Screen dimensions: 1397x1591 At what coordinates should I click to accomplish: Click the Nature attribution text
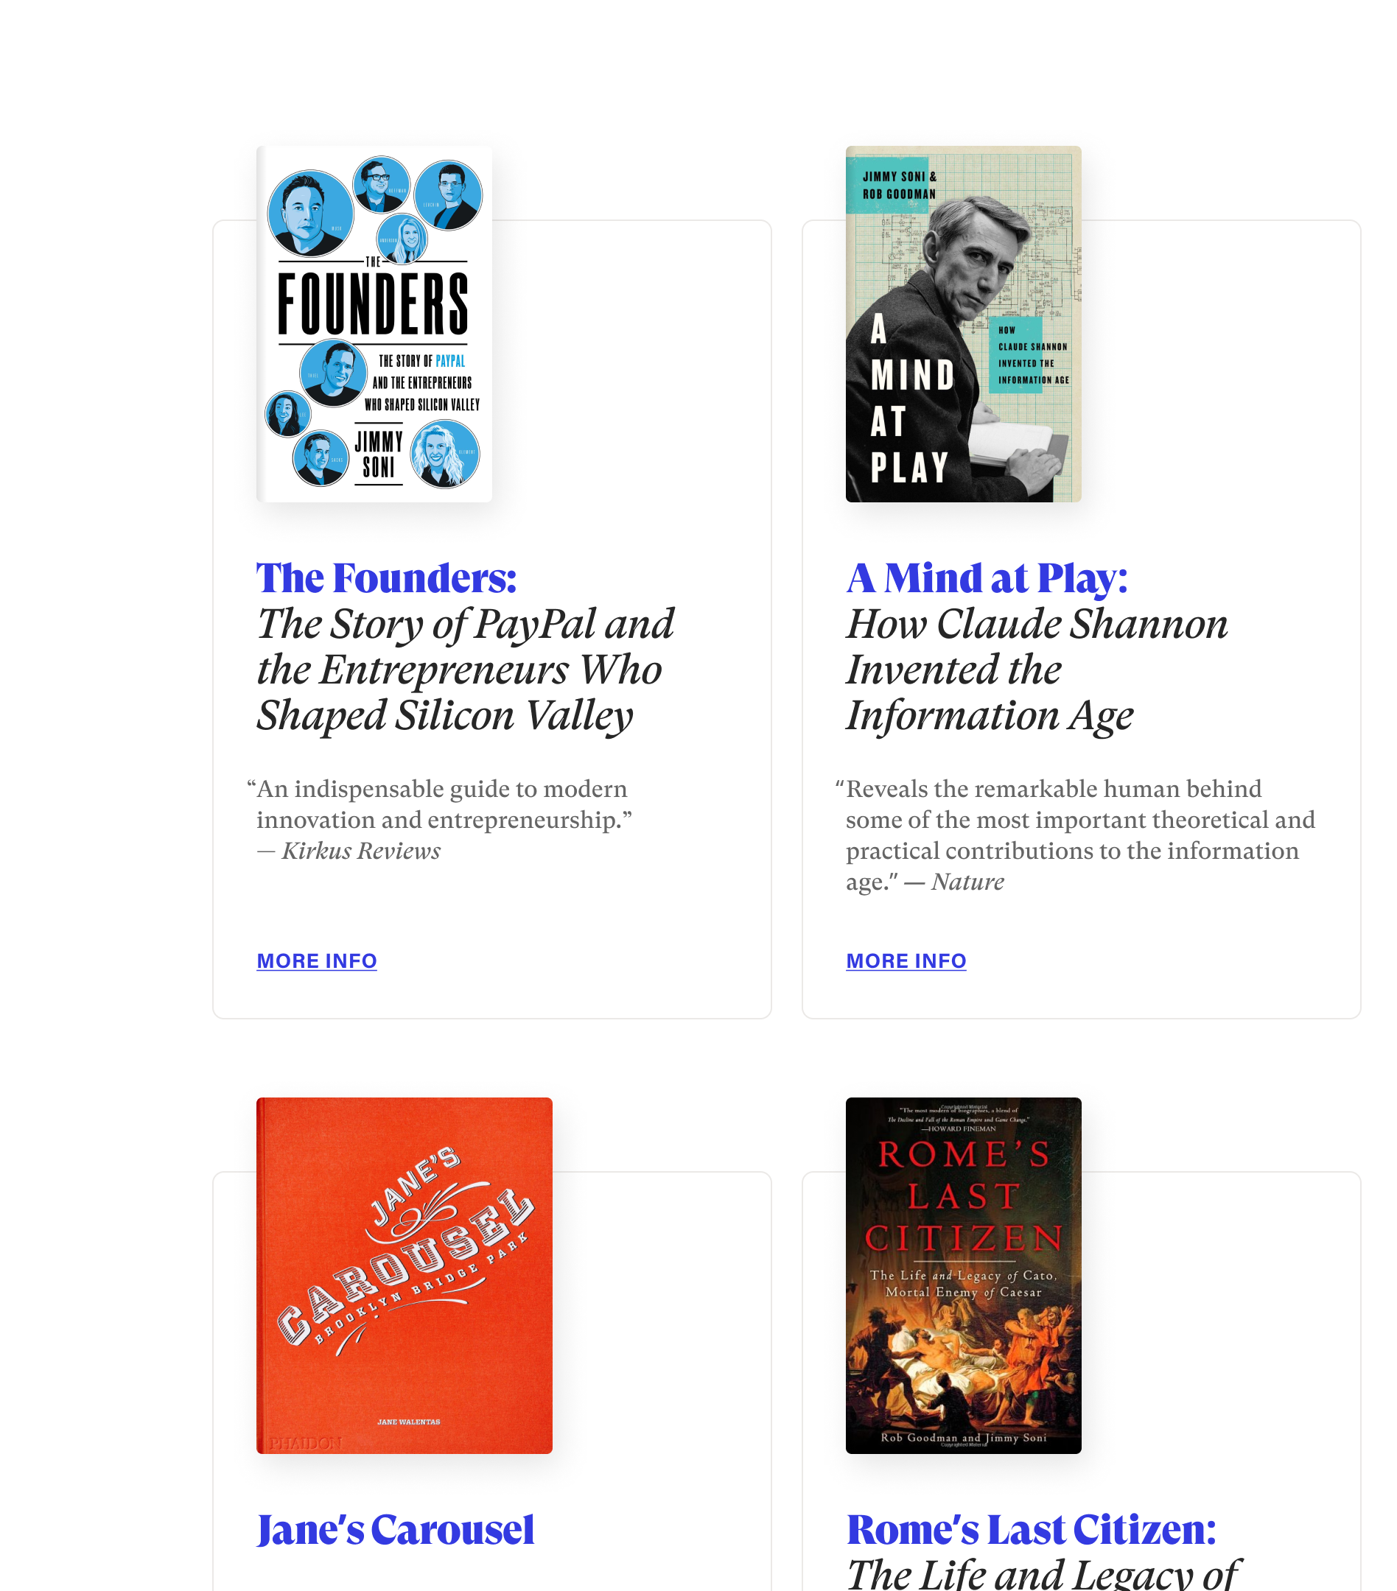click(x=967, y=882)
